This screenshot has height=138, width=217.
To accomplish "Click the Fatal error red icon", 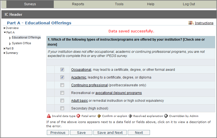I will coord(78,116).
